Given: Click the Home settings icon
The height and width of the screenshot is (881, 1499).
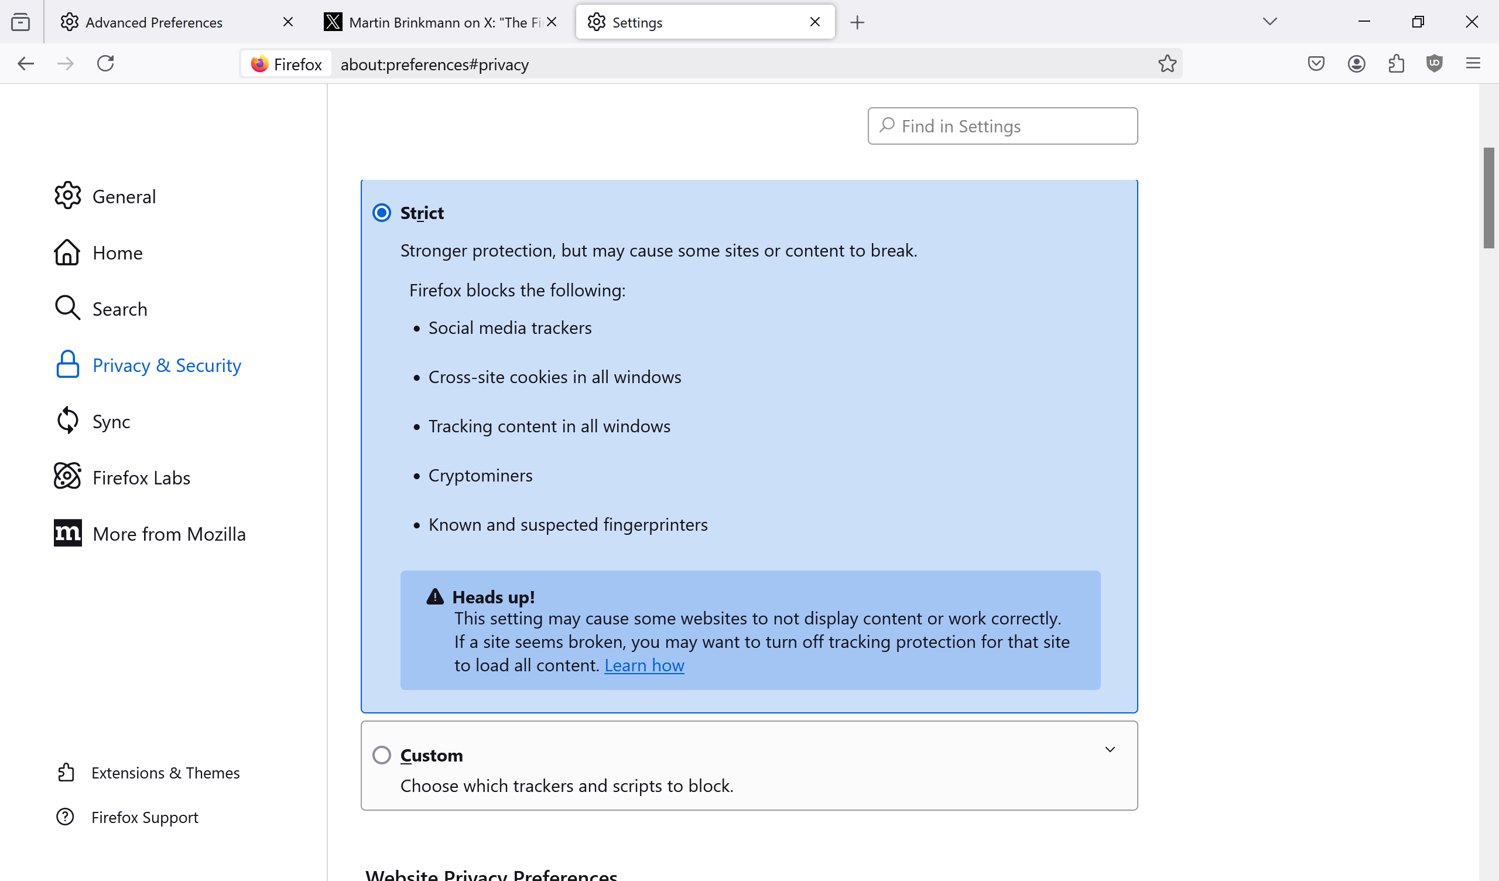Looking at the screenshot, I should tap(67, 252).
